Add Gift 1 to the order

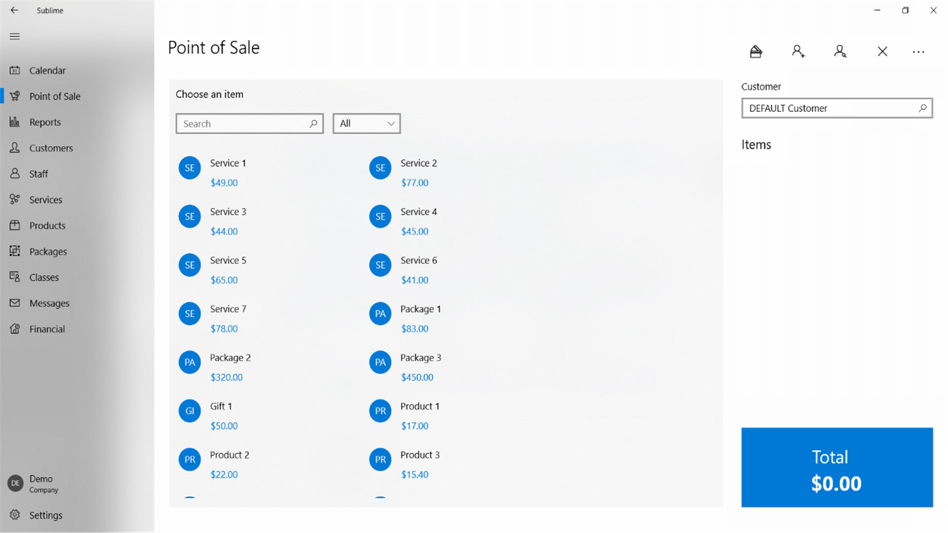(x=221, y=416)
